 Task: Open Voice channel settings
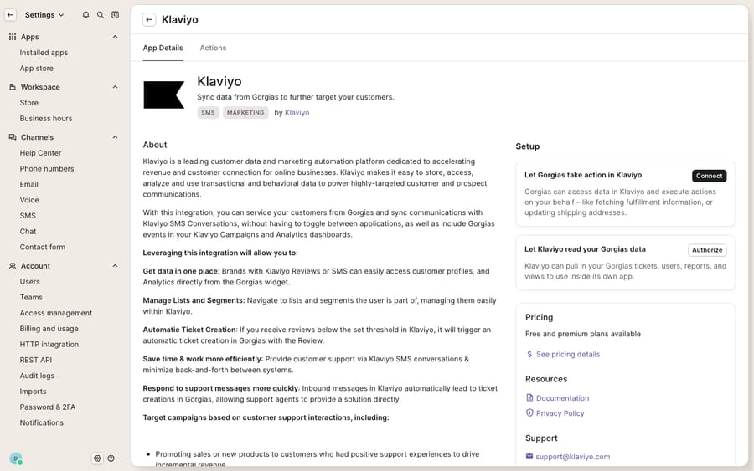(x=29, y=200)
